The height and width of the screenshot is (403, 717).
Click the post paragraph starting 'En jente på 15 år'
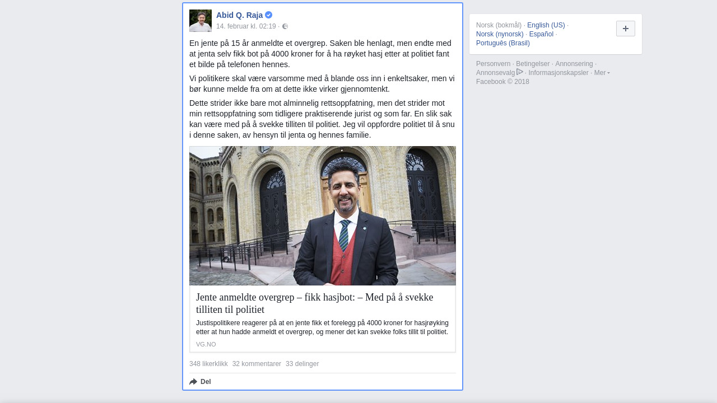(x=322, y=54)
